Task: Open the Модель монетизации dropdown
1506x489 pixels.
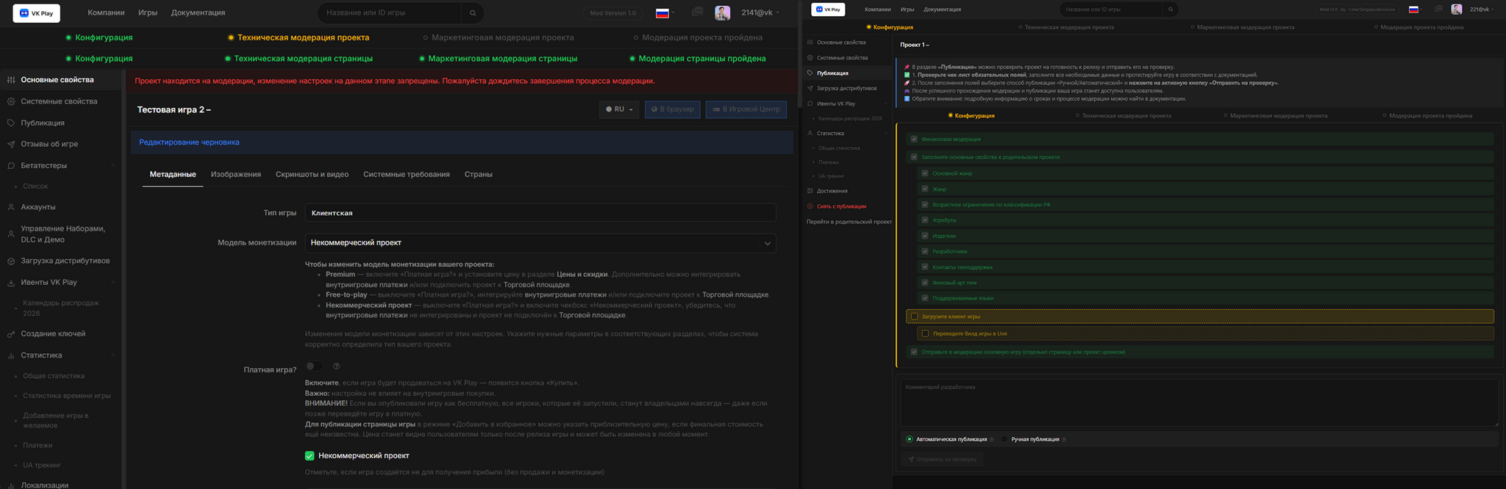Action: 540,243
